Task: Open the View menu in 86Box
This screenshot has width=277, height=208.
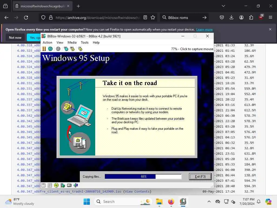Action: (x=60, y=43)
